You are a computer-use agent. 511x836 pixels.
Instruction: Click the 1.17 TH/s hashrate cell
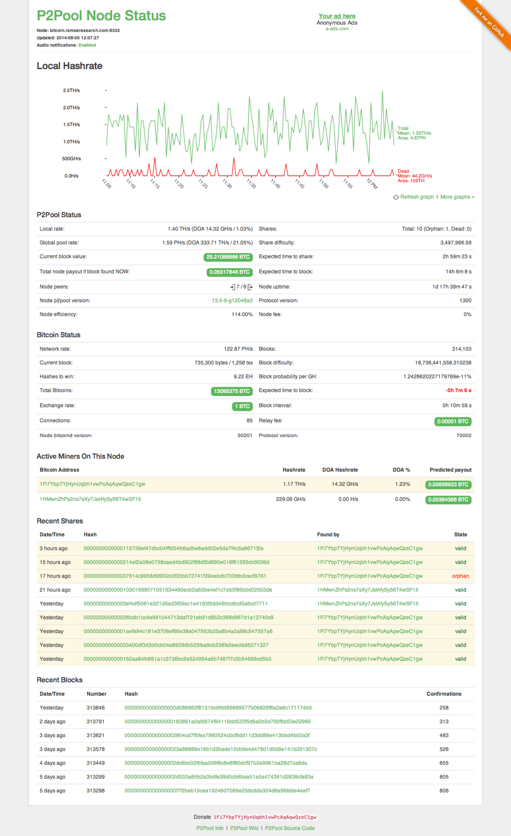294,484
